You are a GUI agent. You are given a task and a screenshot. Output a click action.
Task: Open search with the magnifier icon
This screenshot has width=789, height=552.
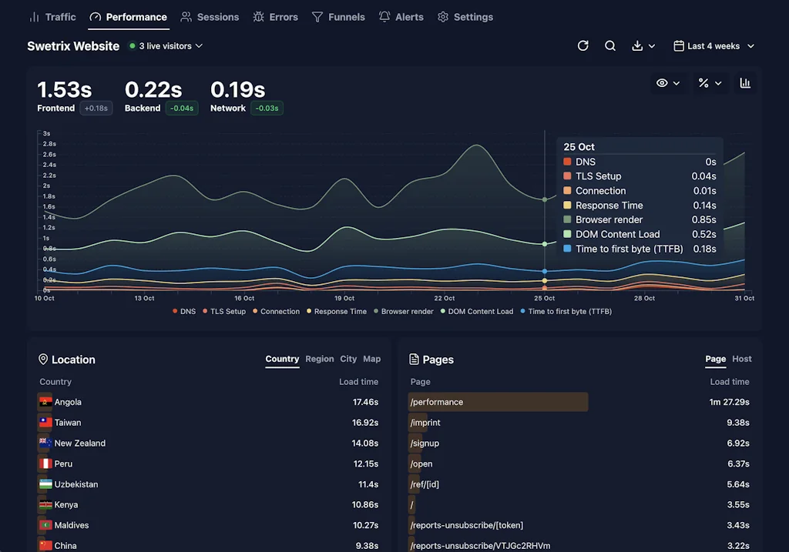(610, 46)
